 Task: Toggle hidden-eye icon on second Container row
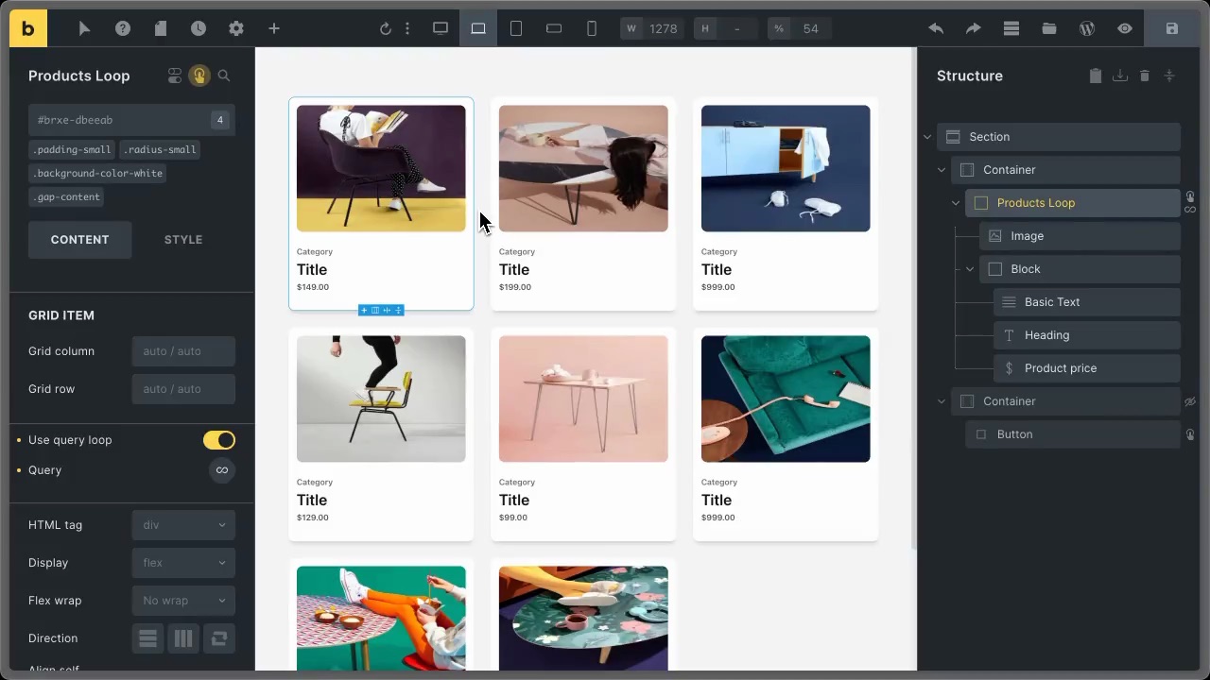(x=1190, y=401)
